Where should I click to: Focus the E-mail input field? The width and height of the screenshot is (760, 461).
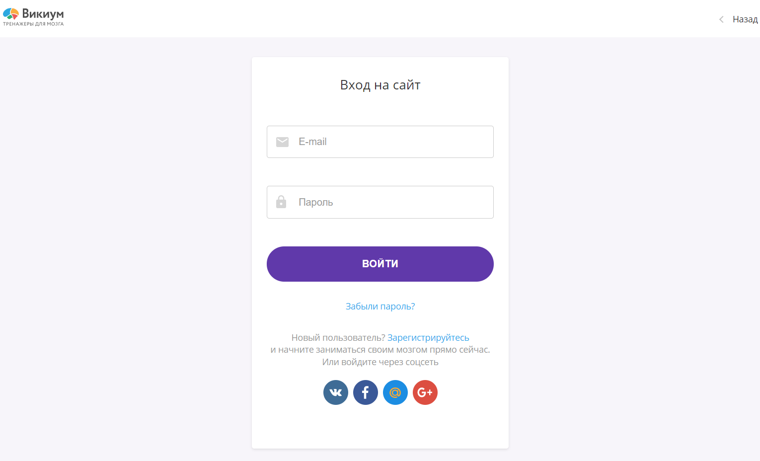tap(380, 142)
